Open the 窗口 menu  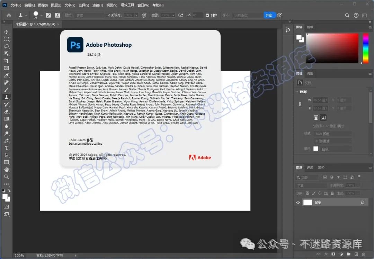coord(143,5)
